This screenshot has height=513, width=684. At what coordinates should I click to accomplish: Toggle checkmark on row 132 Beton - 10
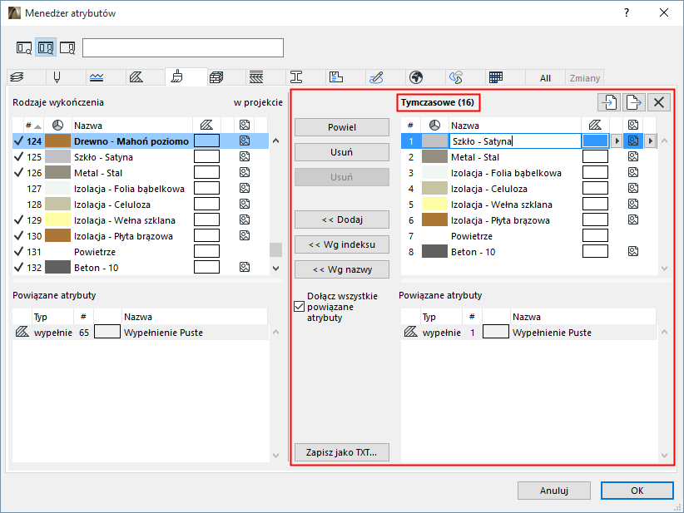[18, 267]
